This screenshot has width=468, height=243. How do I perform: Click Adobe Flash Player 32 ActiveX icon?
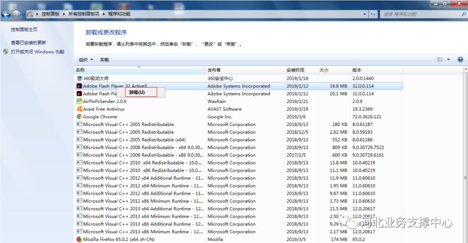click(79, 86)
